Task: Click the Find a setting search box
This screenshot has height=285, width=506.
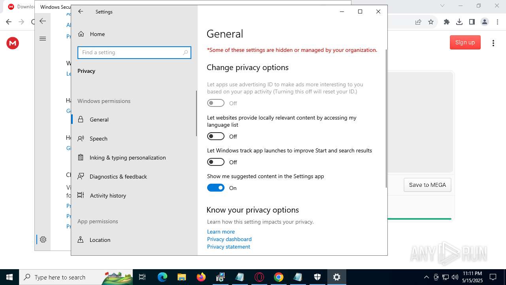Action: (134, 52)
